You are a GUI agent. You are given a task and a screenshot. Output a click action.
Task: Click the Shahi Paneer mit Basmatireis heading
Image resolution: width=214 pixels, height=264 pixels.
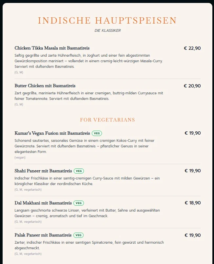43,171
